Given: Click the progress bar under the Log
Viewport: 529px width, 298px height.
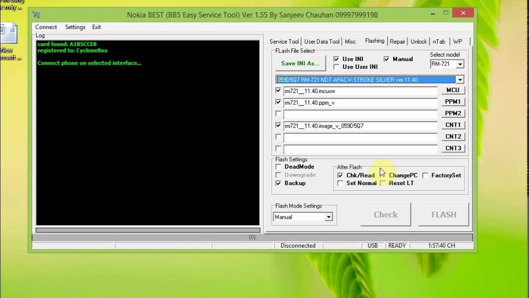Looking at the screenshot, I should [x=148, y=230].
